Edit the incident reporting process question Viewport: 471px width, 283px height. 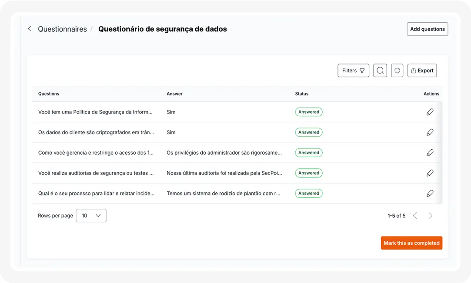(430, 194)
